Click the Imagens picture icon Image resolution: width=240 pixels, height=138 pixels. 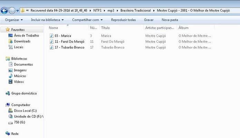click(11, 70)
